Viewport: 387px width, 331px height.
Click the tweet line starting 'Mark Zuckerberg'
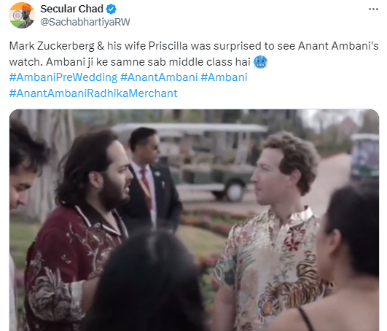(x=194, y=46)
